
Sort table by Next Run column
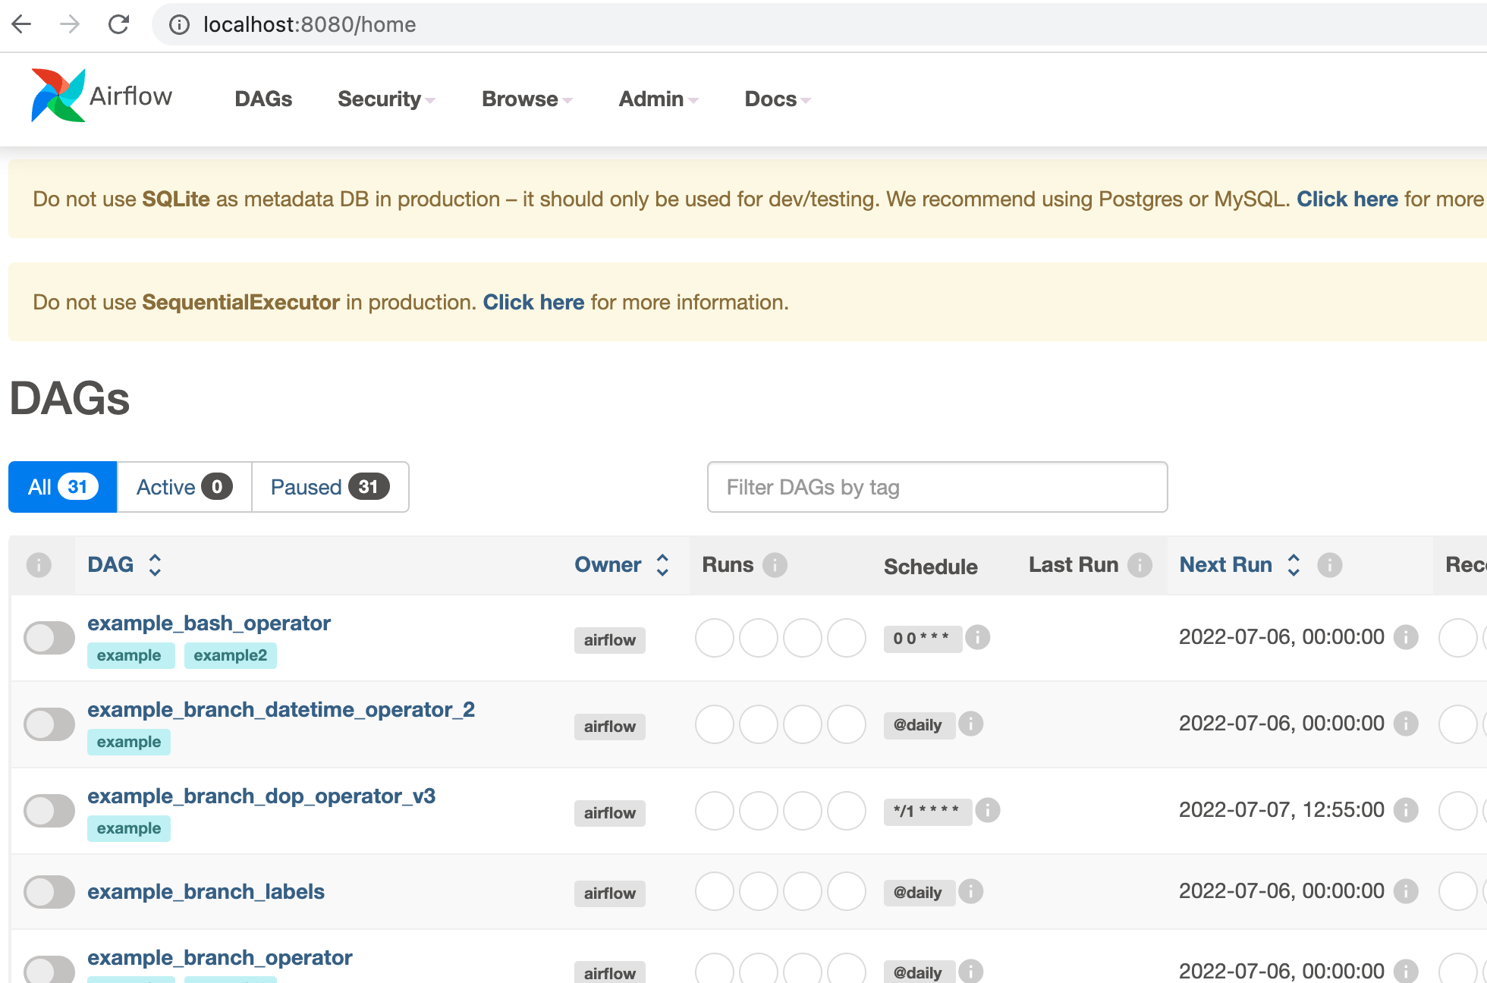coord(1240,565)
